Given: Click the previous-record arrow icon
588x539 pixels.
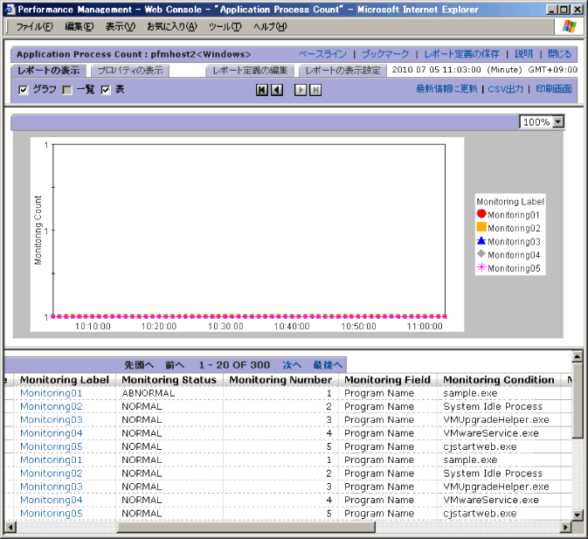Looking at the screenshot, I should point(277,90).
